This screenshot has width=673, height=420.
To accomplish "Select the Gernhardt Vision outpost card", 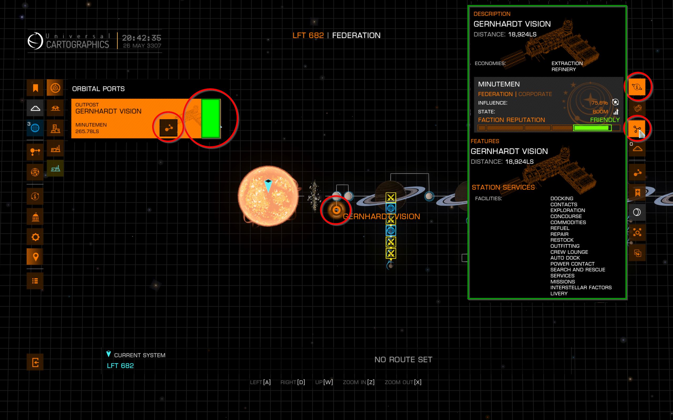I will tap(146, 119).
